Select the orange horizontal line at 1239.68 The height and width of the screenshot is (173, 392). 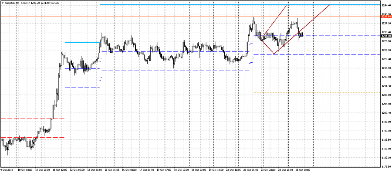click(190, 17)
